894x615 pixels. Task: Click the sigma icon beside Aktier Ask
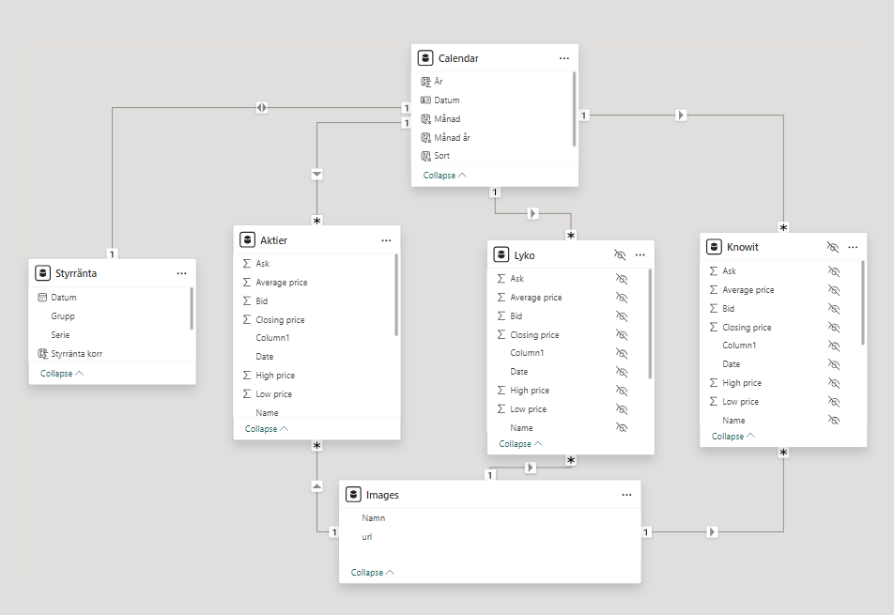coord(247,263)
